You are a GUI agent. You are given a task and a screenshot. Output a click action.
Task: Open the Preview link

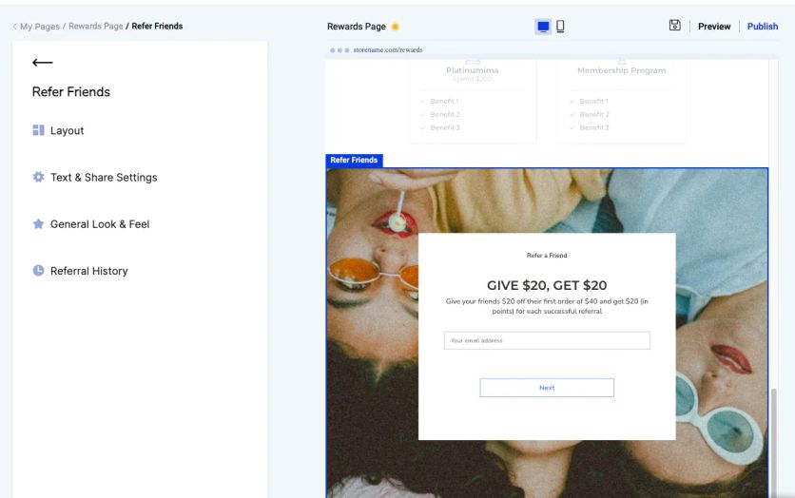click(714, 27)
